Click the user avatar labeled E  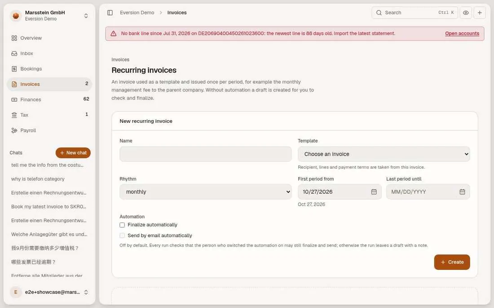(16, 292)
